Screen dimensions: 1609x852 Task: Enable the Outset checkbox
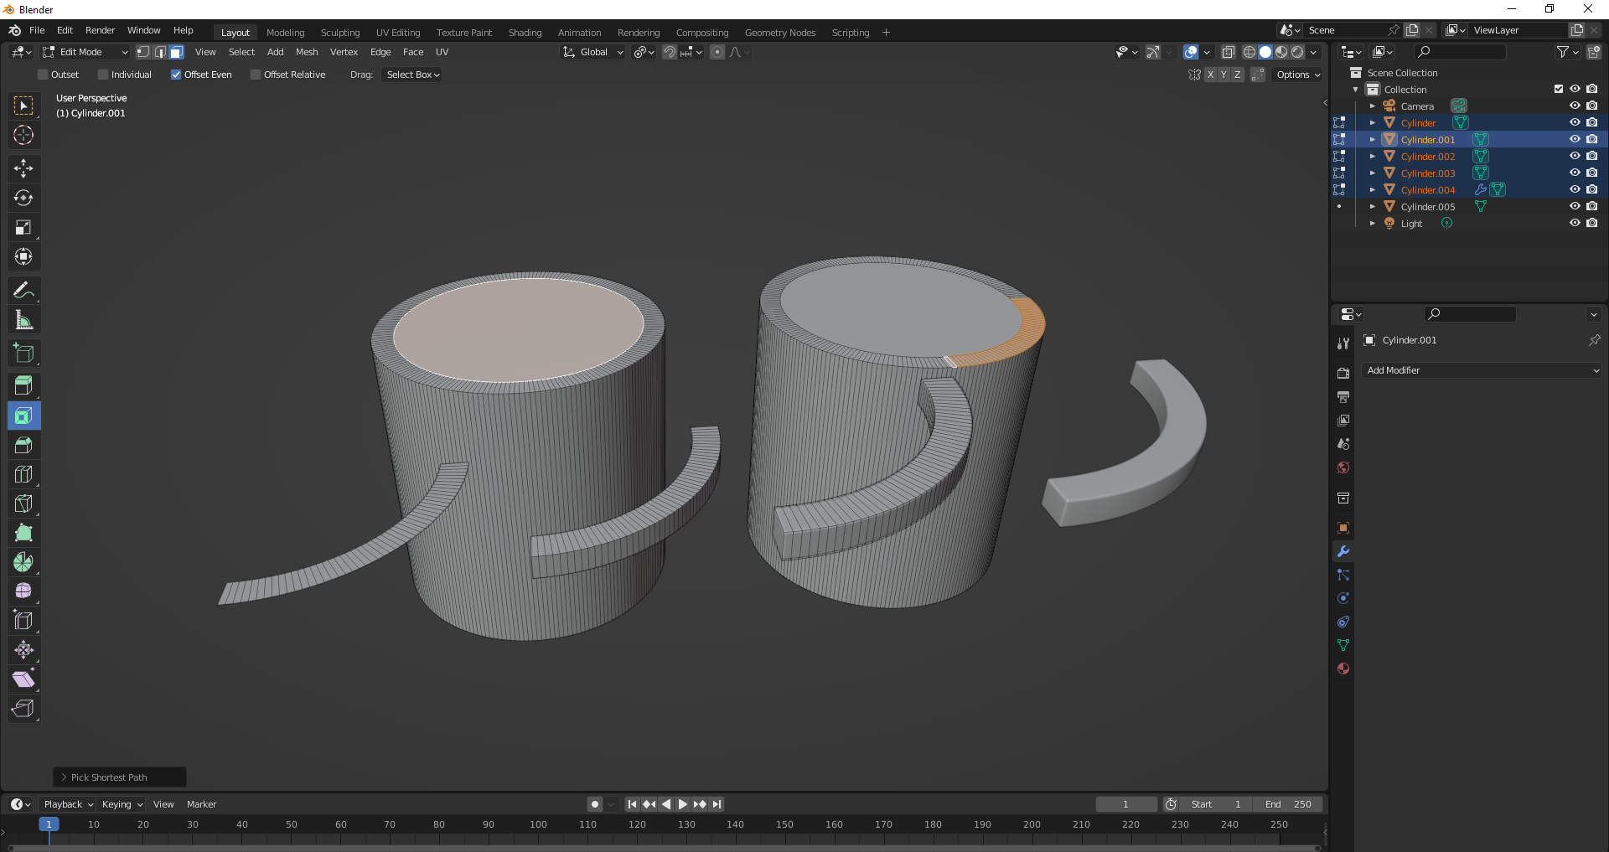click(x=44, y=75)
